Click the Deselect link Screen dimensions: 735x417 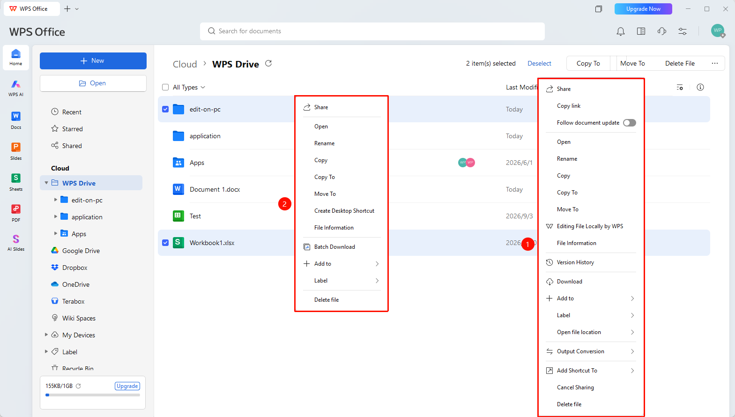[x=539, y=63]
